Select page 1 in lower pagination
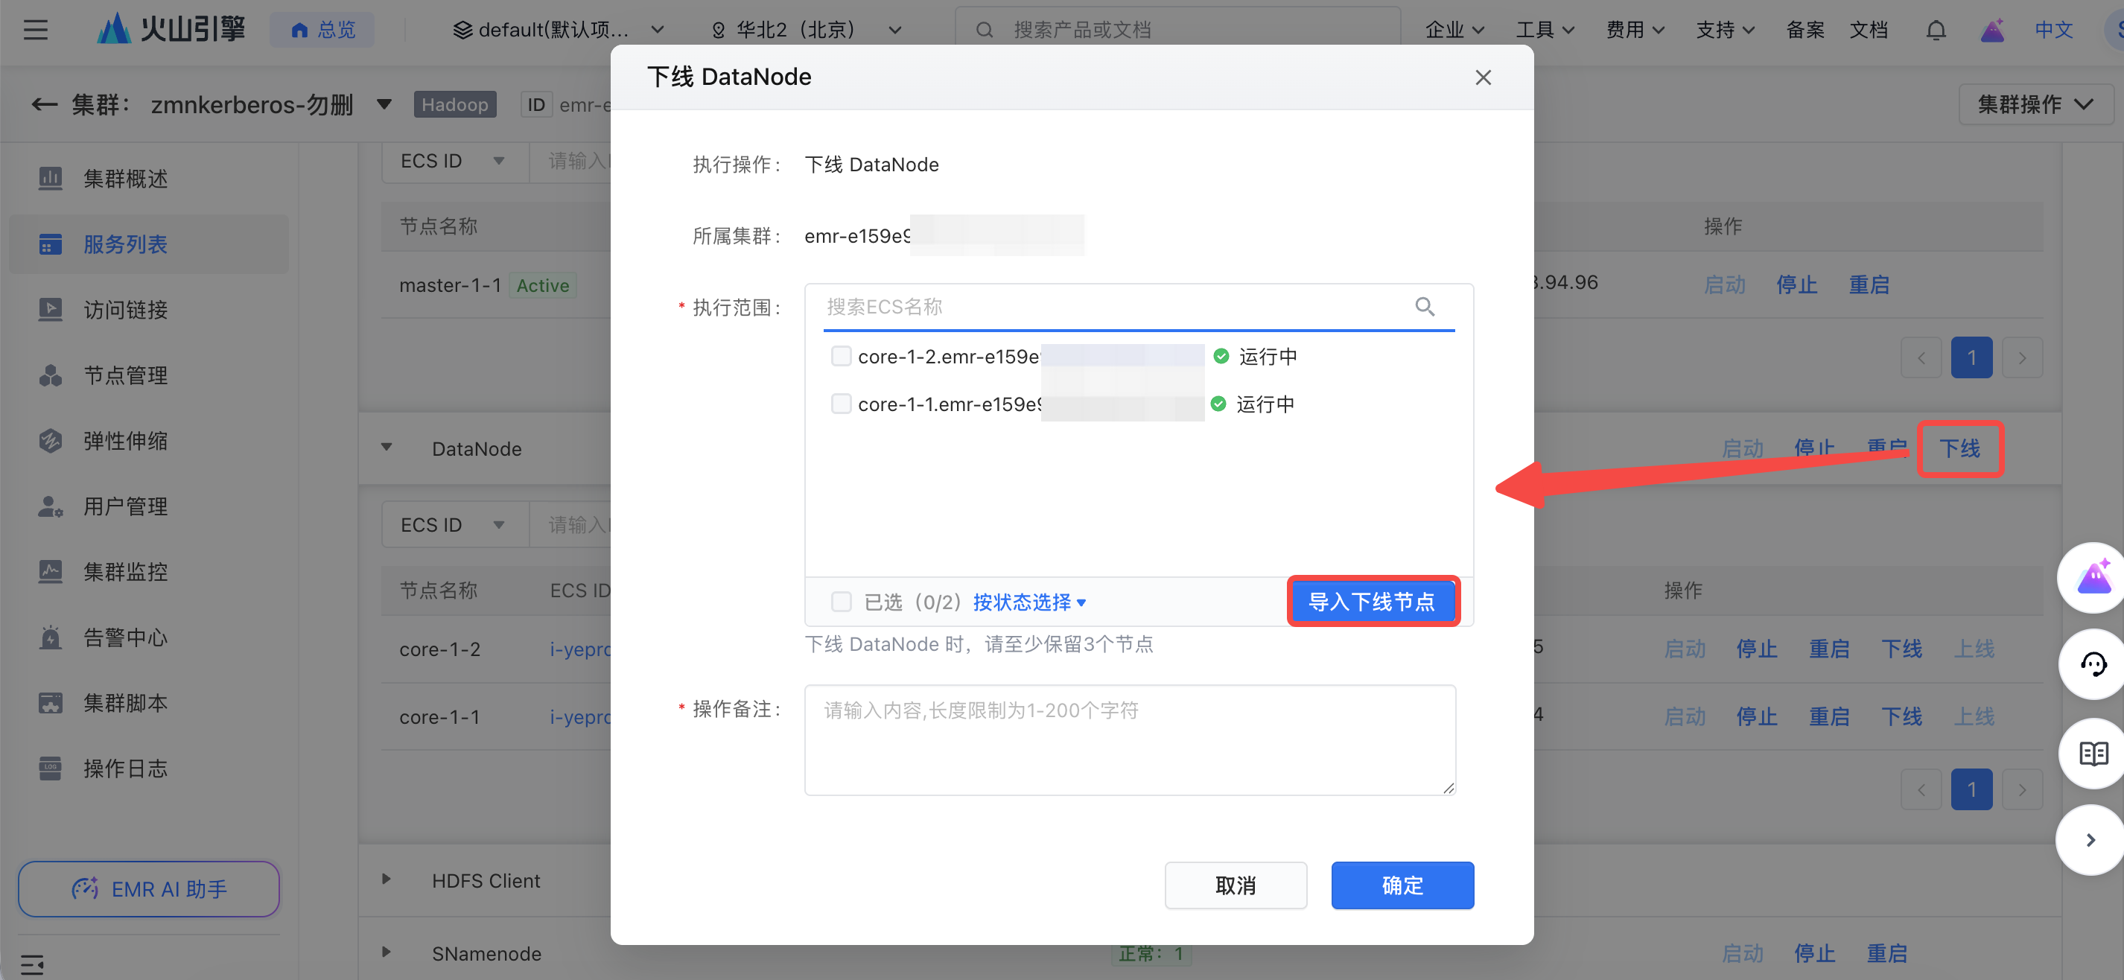 1971,789
